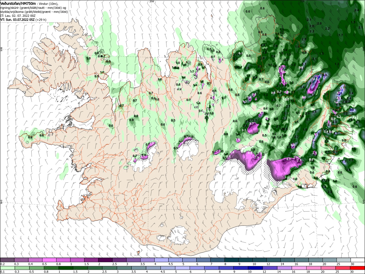The height and width of the screenshot is (274, 365).
Task: Select bottom-row violet swatch between 14 and 16
Action: point(285,268)
